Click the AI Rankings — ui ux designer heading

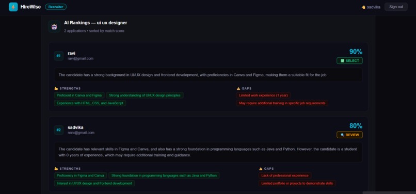(95, 23)
